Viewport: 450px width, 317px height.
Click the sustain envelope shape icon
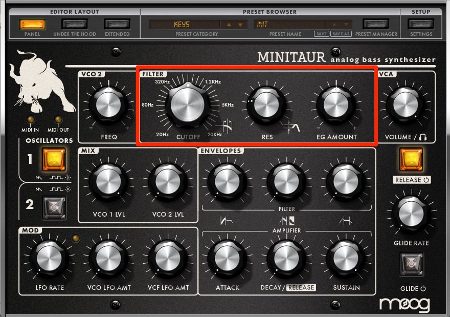coord(346,221)
